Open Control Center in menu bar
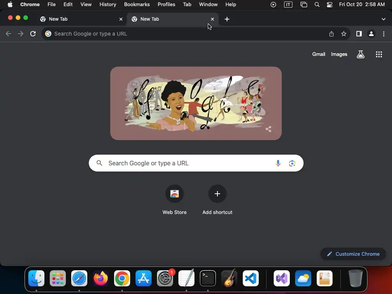 coord(330,5)
